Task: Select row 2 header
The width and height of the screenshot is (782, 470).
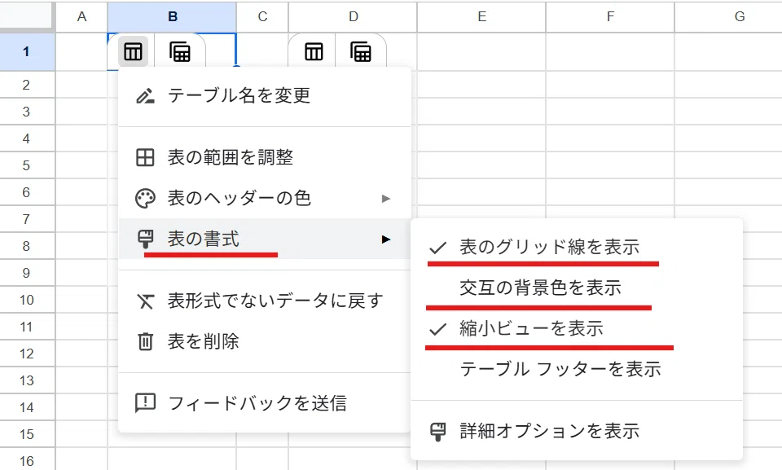Action: pos(26,85)
